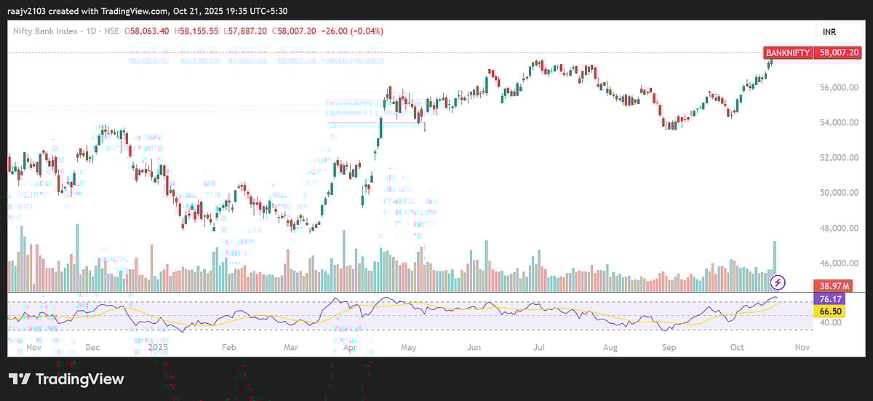Open the INR currency selector
873x401 pixels.
tap(831, 31)
